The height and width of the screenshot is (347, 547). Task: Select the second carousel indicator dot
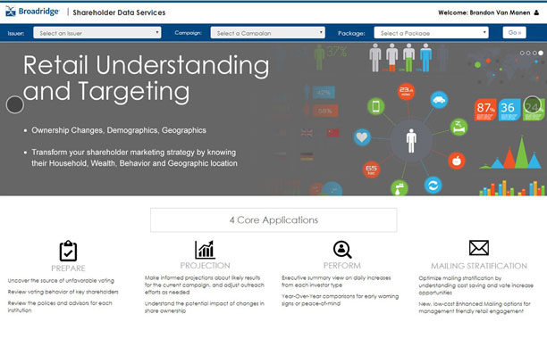point(528,53)
